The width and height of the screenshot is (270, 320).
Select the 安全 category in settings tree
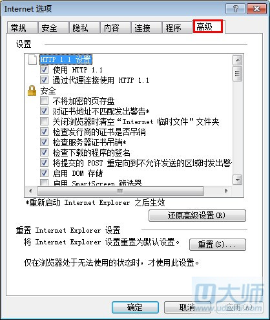pyautogui.click(x=48, y=91)
